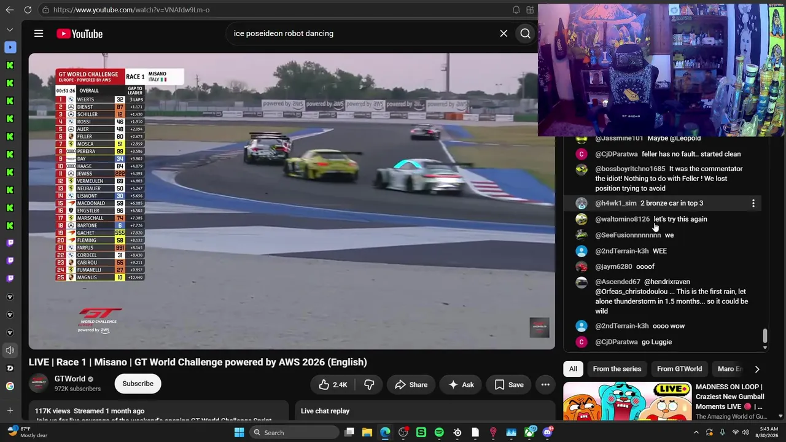786x442 pixels.
Task: Open the Windows Start menu
Action: point(239,432)
